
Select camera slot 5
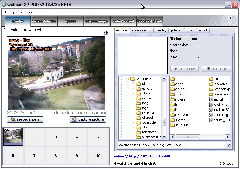(x=98, y=137)
